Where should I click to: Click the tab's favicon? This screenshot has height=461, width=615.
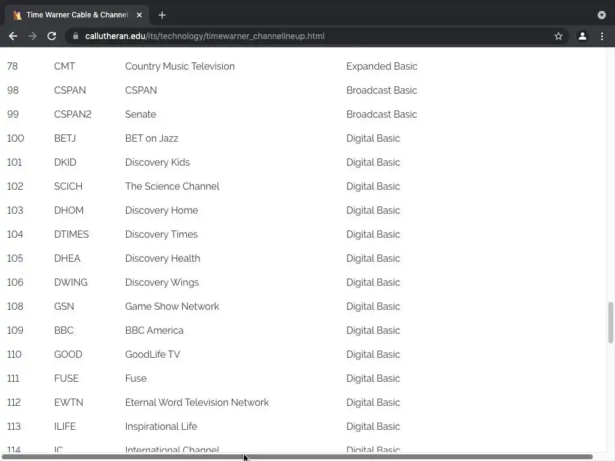[x=17, y=15]
